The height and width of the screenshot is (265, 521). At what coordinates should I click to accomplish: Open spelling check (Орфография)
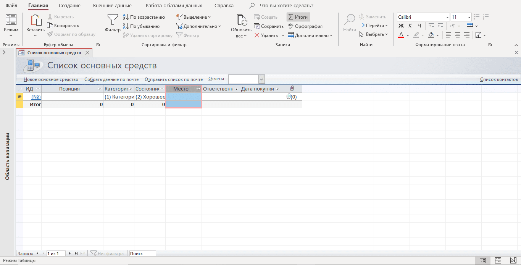click(305, 26)
